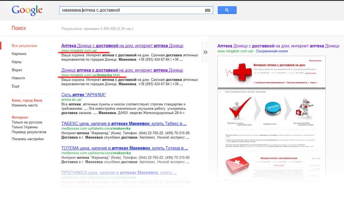Screen dimensions: 344x200
Task: Click the 'Поиск' heading
Action: (19, 28)
